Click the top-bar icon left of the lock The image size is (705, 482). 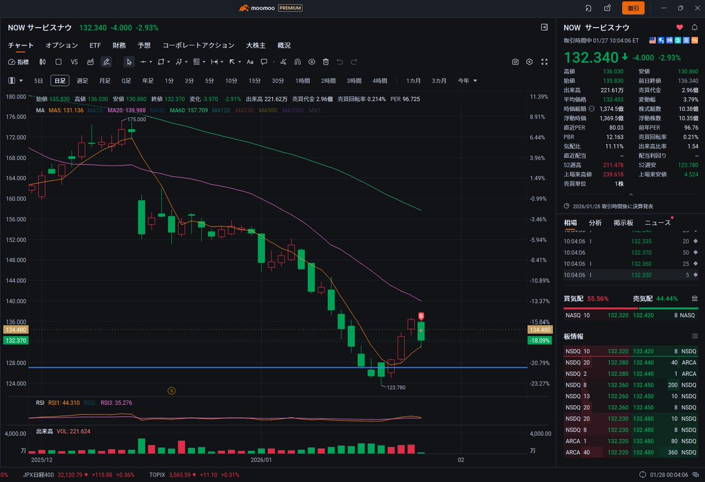(x=589, y=8)
